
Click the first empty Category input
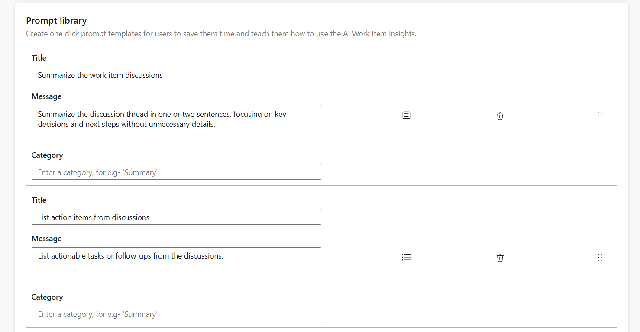pyautogui.click(x=176, y=172)
